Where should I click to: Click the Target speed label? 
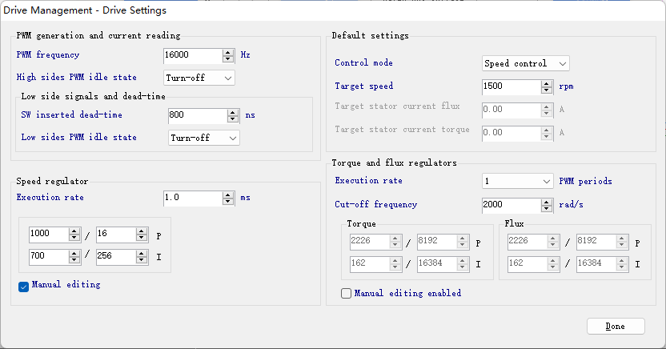[x=364, y=86]
